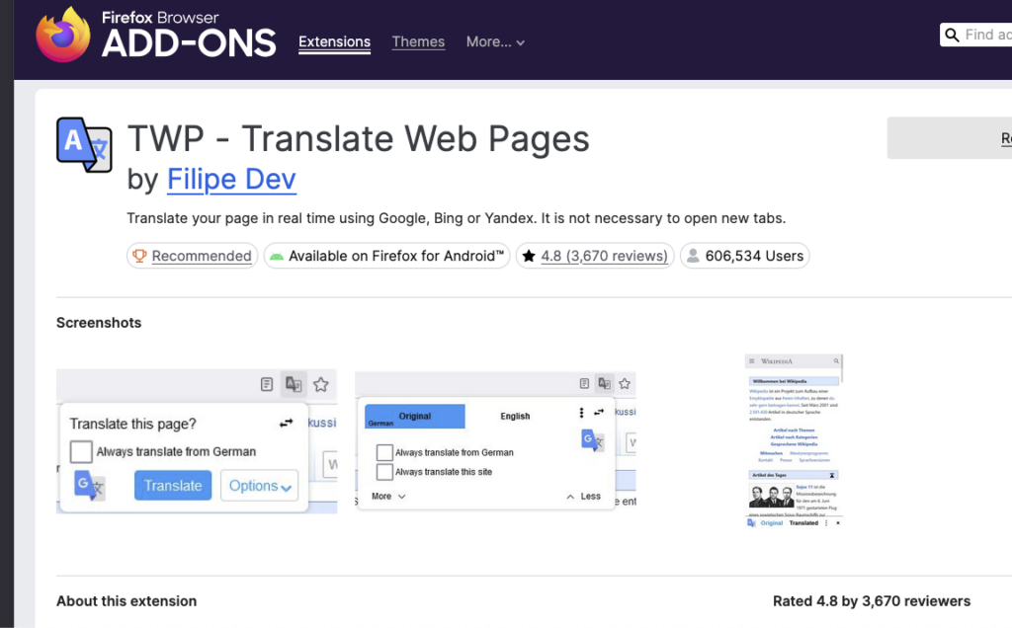The width and height of the screenshot is (1012, 628).
Task: Click the swap languages arrows in the first screenshot
Action: click(x=287, y=423)
